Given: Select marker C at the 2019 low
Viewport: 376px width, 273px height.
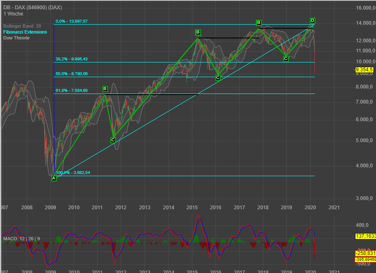Looking at the screenshot, I should [x=285, y=59].
